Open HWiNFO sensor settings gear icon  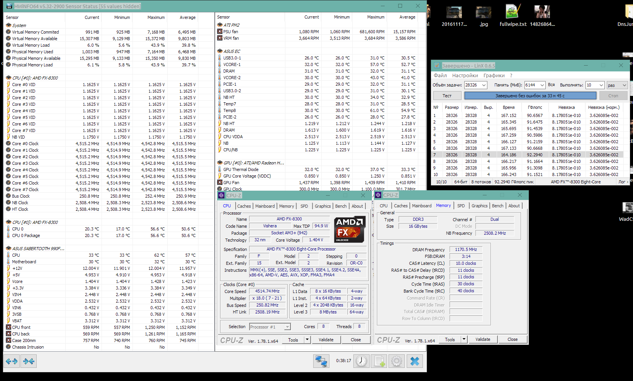[x=397, y=361]
